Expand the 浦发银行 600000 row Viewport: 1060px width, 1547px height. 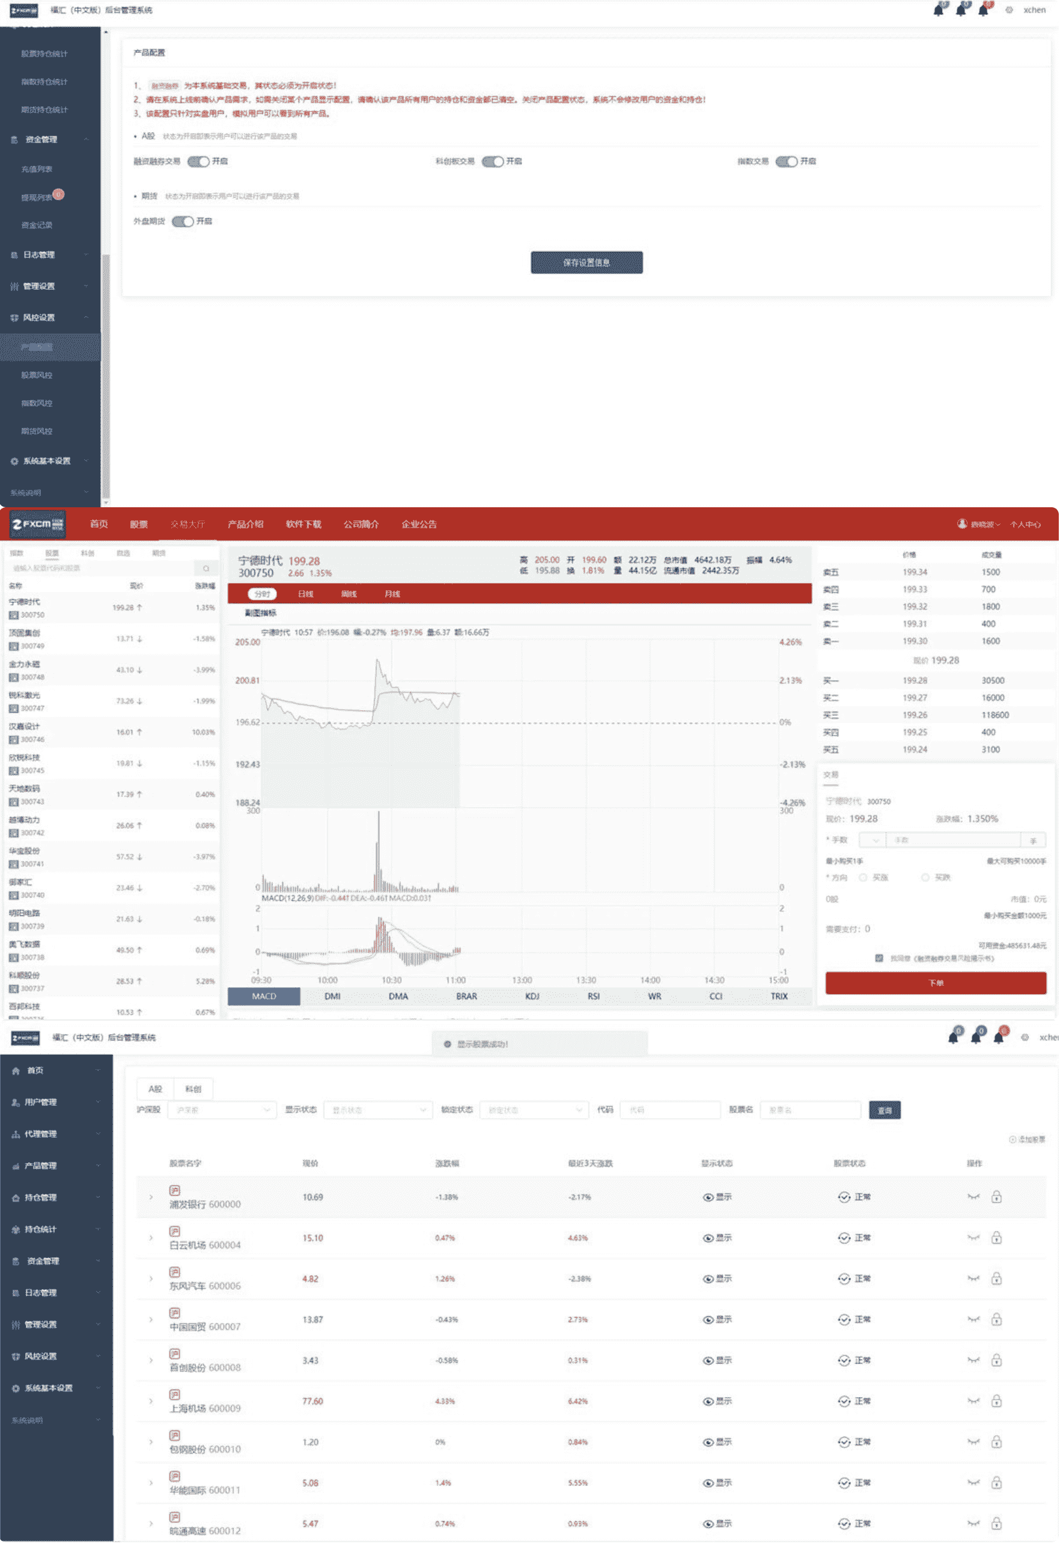[x=151, y=1198]
